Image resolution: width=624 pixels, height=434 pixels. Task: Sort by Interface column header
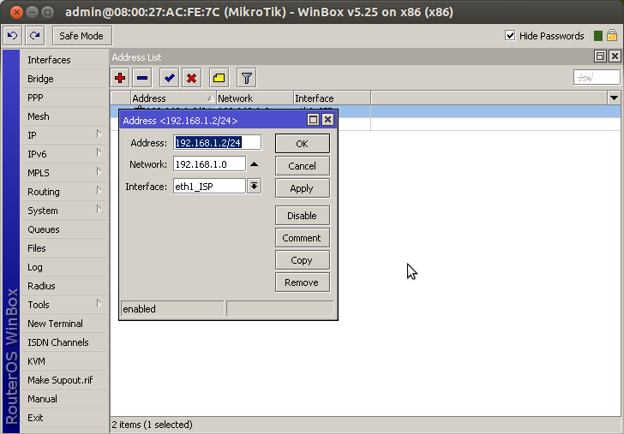pyautogui.click(x=332, y=98)
